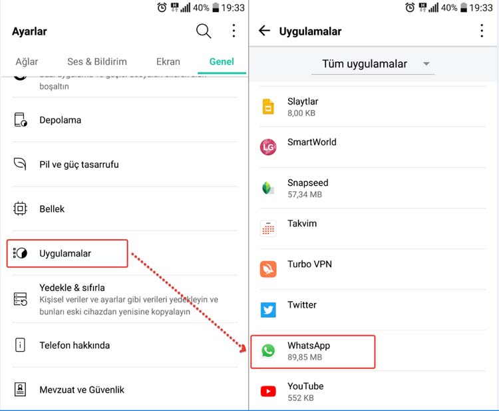
Task: Tap the search magnifier icon in Ayarlar
Action: click(x=204, y=31)
